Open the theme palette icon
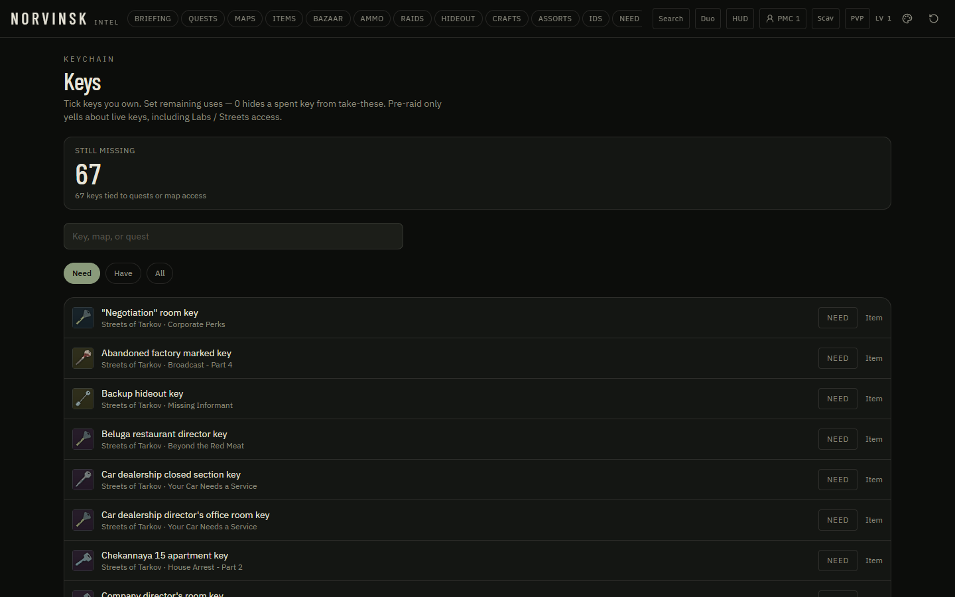This screenshot has width=955, height=597. 907,19
